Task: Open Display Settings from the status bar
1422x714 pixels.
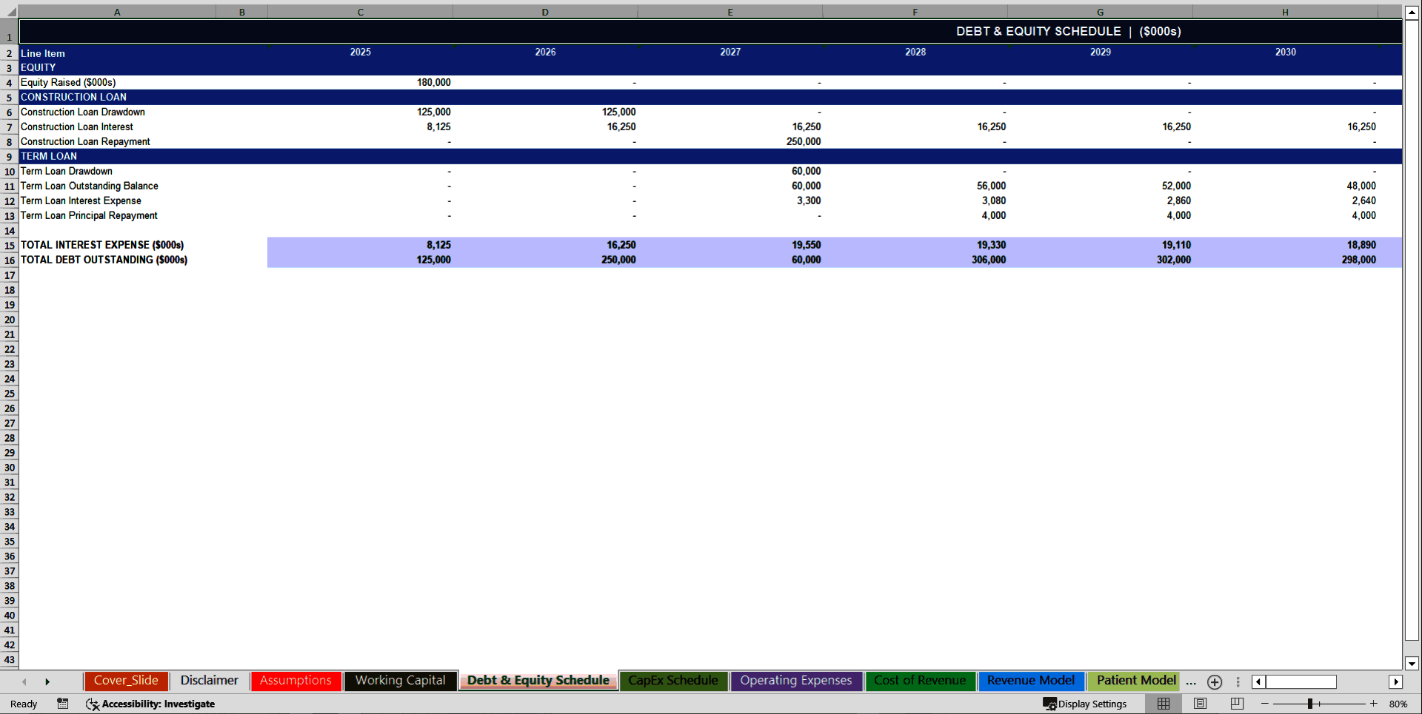Action: [1084, 704]
